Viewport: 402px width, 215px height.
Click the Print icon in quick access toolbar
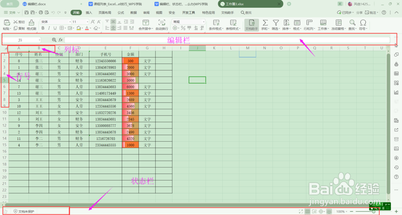[x=41, y=12]
